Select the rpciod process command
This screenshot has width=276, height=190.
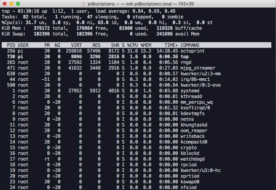coord(189,165)
